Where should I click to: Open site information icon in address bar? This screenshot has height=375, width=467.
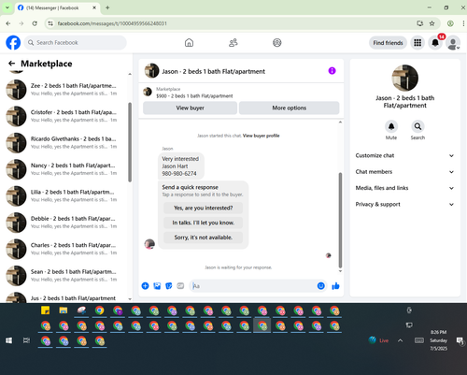point(50,23)
